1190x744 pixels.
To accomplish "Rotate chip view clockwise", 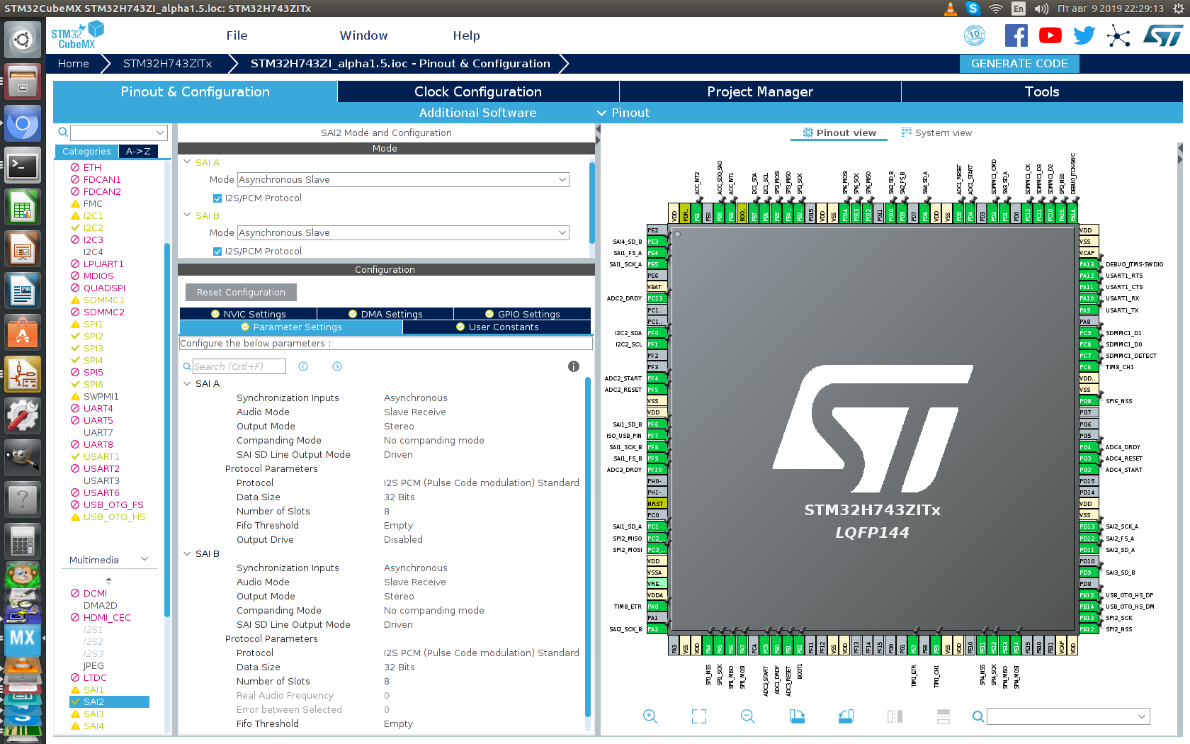I will (797, 716).
